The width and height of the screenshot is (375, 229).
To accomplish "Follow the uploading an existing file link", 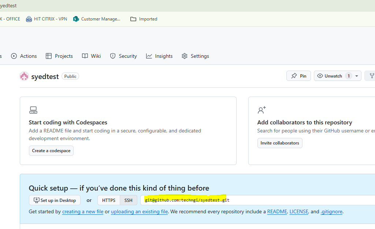I will coord(140,211).
